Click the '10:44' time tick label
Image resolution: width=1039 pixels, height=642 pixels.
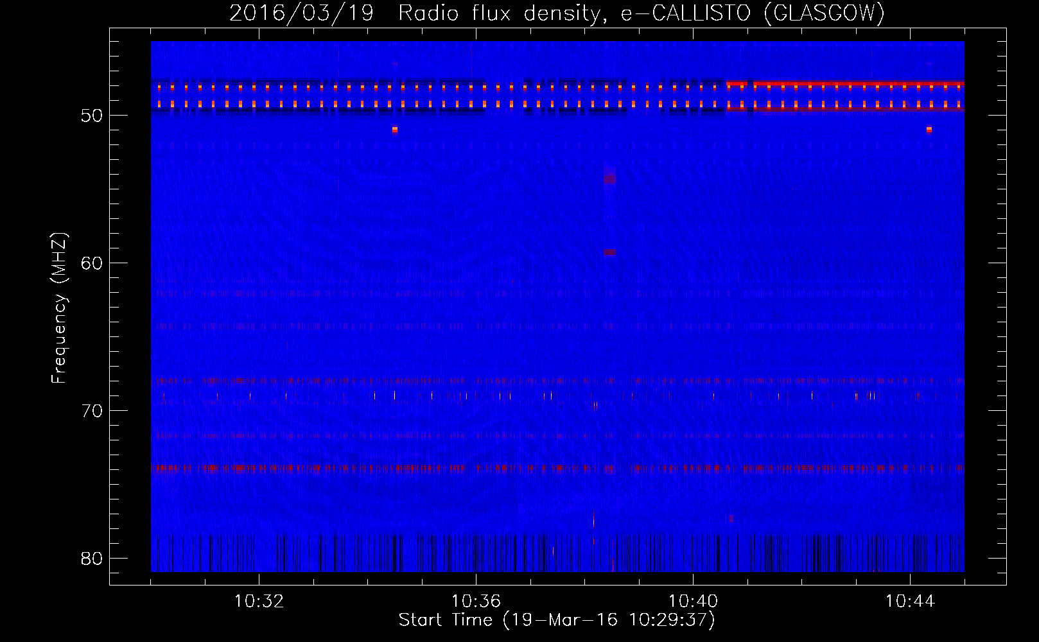pos(910,602)
